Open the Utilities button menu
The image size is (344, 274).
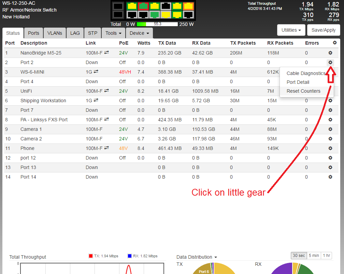[x=291, y=30]
